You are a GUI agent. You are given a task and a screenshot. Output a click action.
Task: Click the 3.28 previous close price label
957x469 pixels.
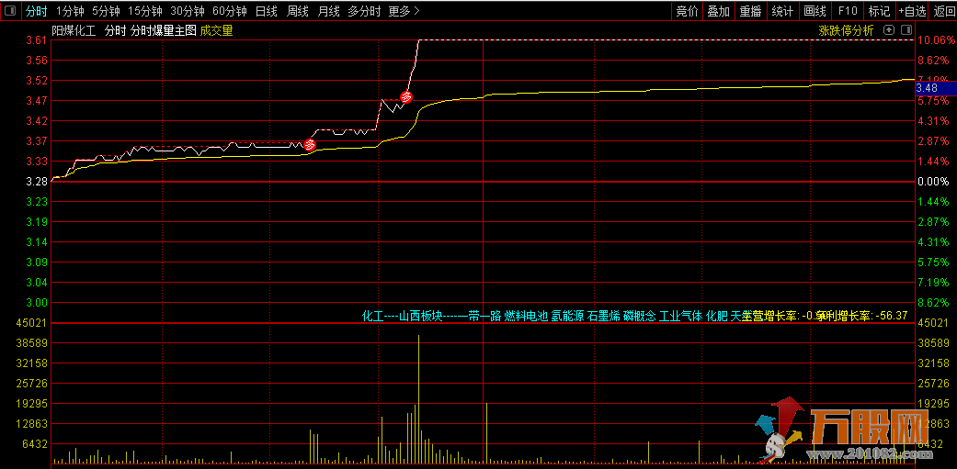click(x=37, y=182)
